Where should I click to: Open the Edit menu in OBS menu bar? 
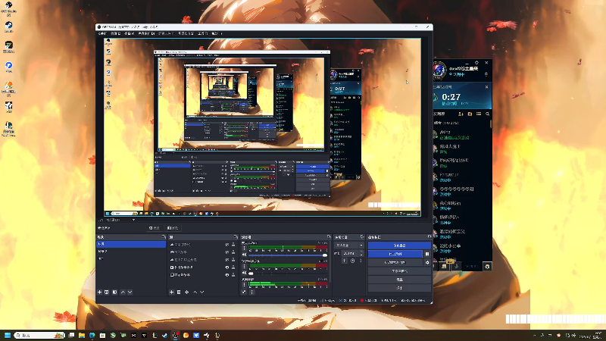pos(115,33)
